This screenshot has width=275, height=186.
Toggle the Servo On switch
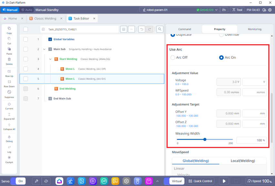[x=18, y=181]
